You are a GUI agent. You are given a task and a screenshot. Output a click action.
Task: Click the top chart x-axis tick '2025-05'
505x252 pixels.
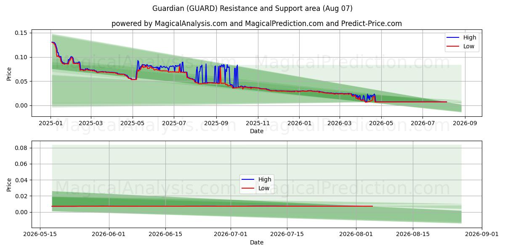coord(133,123)
